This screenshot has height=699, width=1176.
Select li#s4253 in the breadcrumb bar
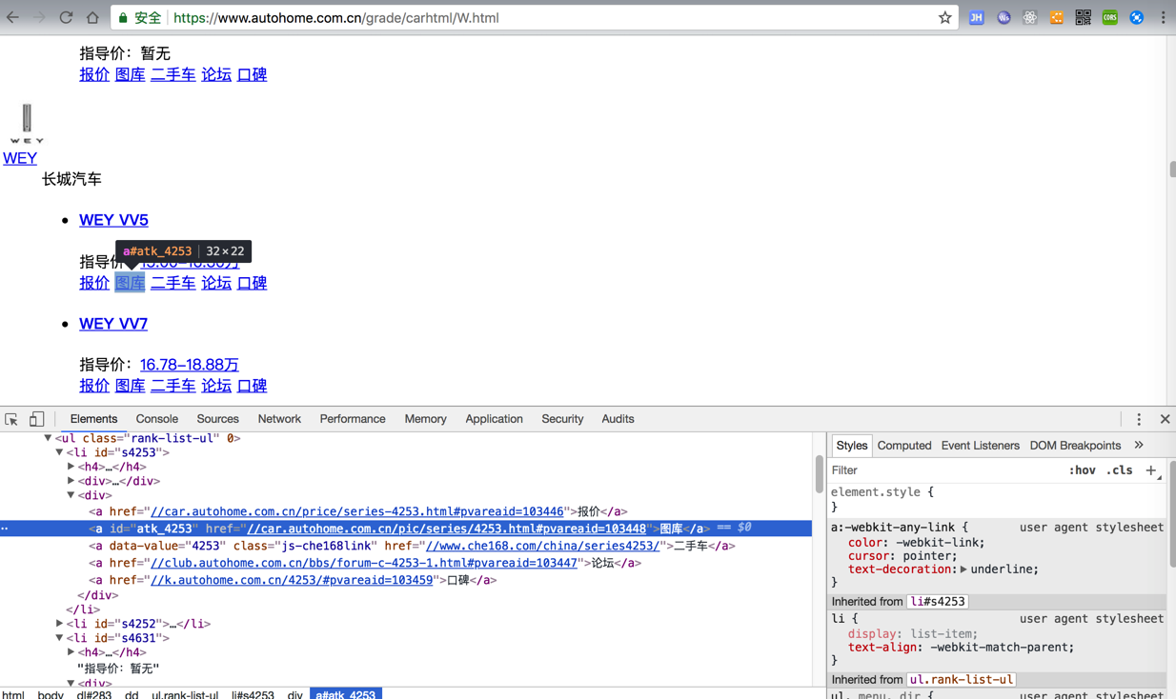(x=253, y=694)
